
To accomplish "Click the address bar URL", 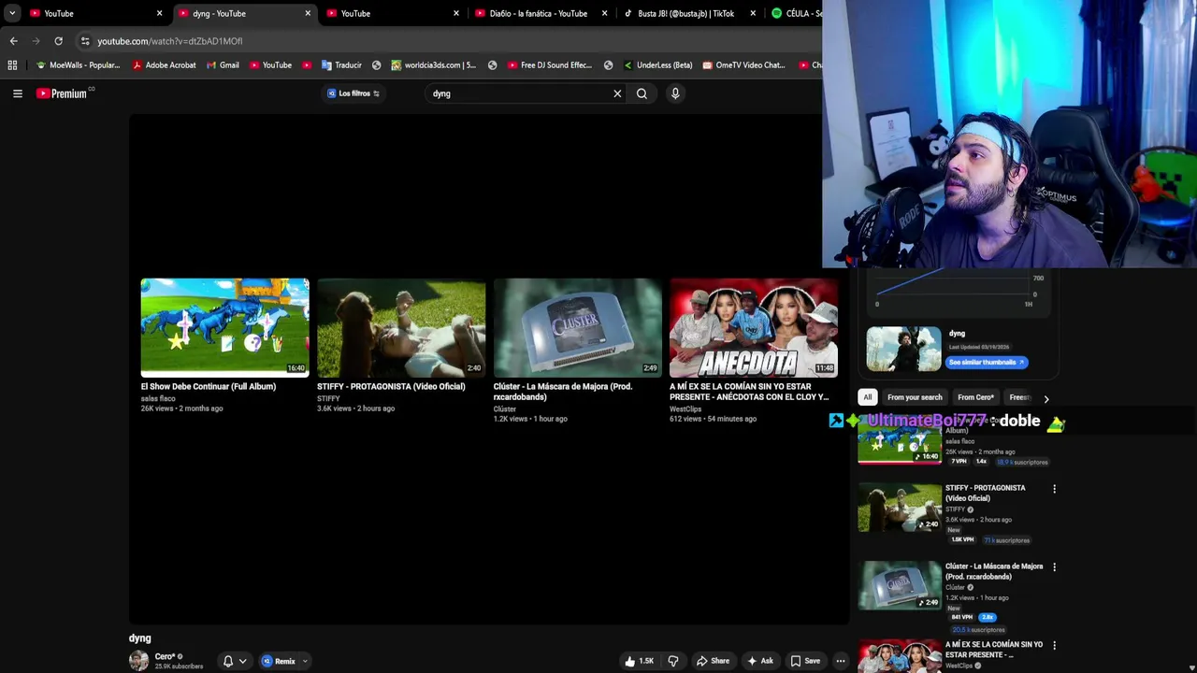I will pyautogui.click(x=169, y=41).
